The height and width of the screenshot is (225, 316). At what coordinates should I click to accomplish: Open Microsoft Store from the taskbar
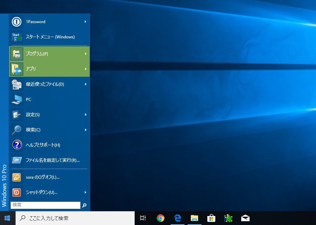211,218
